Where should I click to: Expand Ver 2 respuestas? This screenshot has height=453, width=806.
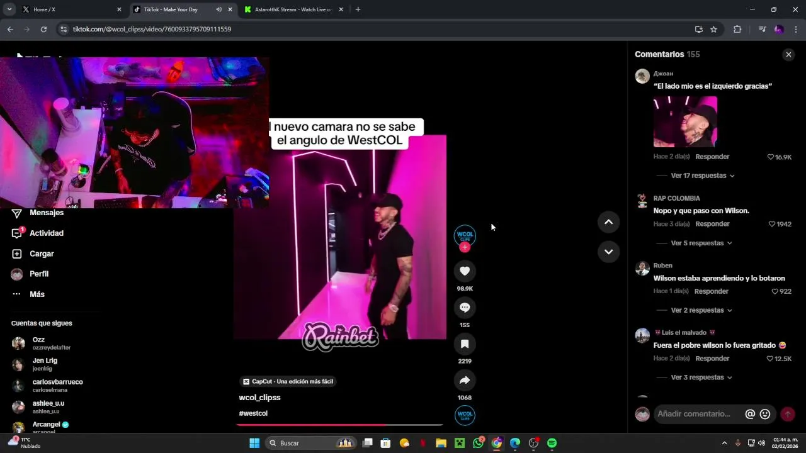(701, 310)
